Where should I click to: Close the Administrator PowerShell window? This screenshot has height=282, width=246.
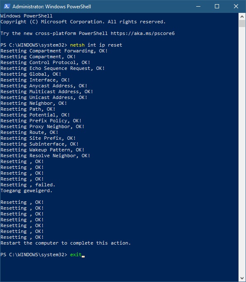pos(236,7)
